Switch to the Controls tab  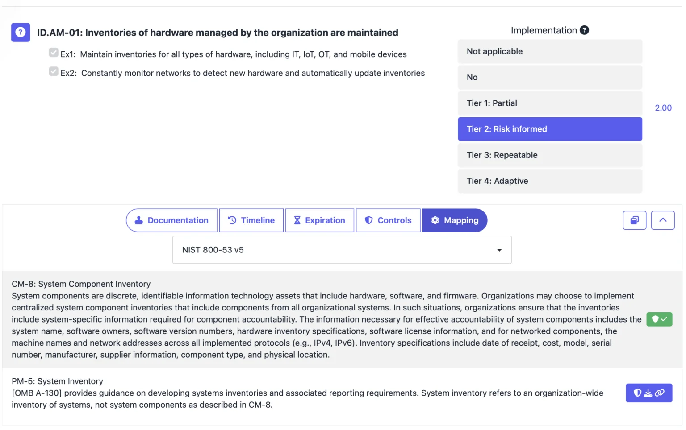(x=388, y=220)
